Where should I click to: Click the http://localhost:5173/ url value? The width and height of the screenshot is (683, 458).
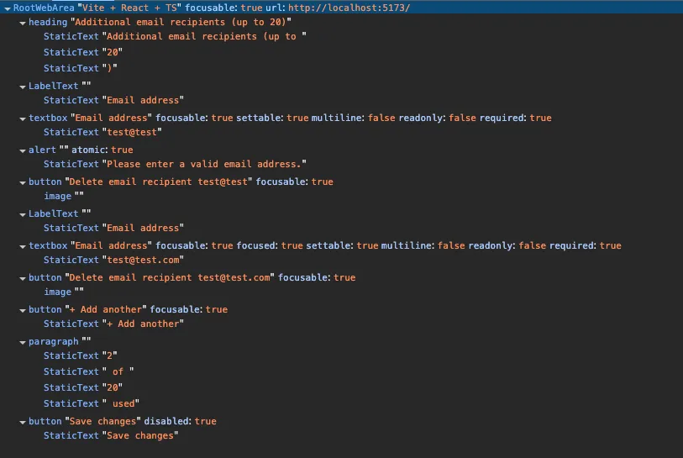tap(349, 8)
